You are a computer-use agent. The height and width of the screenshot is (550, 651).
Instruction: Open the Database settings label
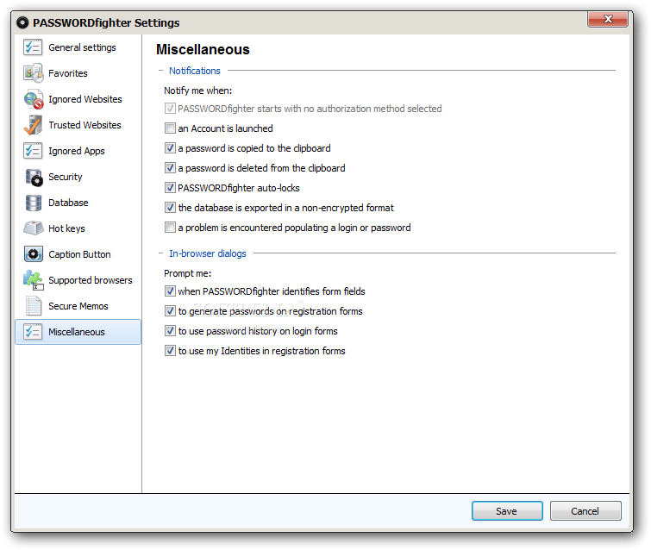pyautogui.click(x=68, y=203)
